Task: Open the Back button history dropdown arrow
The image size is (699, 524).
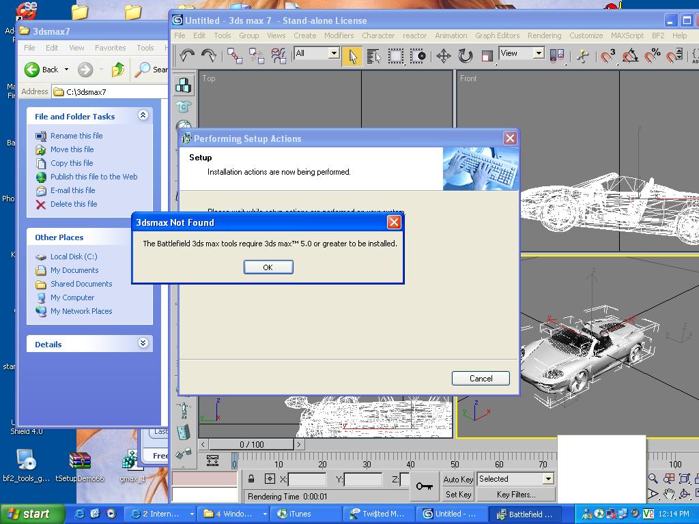Action: [x=66, y=70]
